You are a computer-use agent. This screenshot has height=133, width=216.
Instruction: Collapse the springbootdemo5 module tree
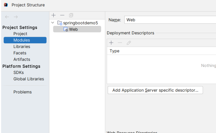click(53, 23)
